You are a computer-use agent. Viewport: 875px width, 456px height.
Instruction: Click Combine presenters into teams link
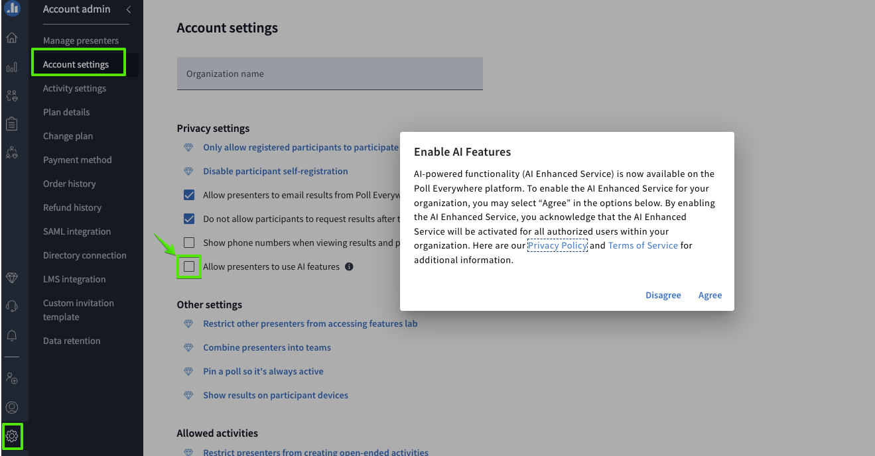click(267, 347)
